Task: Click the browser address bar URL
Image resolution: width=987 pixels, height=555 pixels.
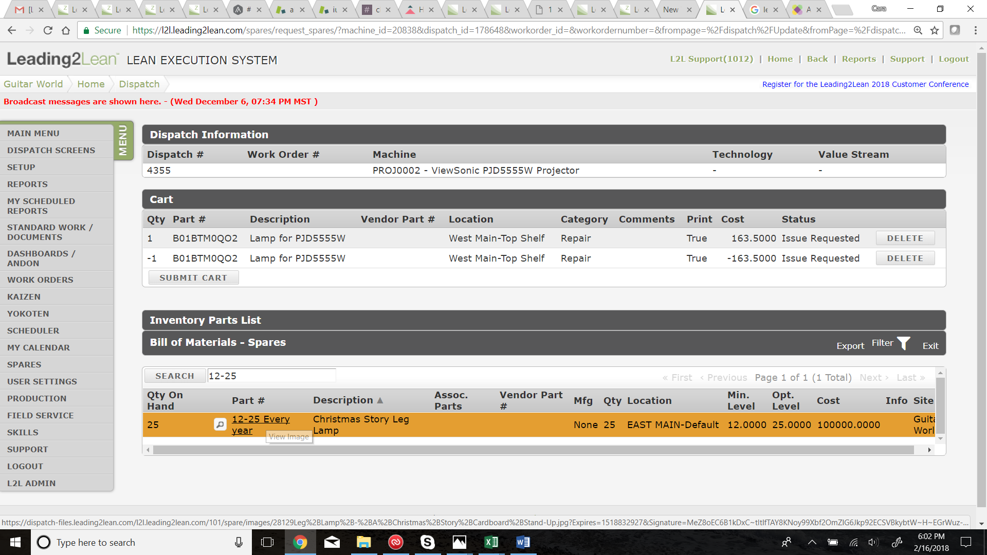Action: (x=519, y=30)
